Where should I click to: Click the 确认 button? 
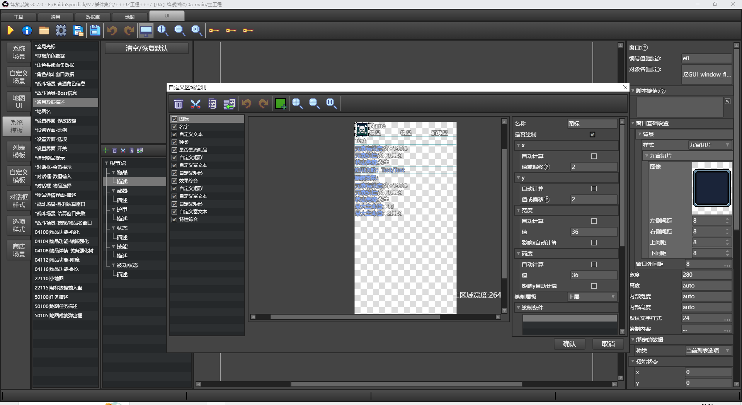569,344
